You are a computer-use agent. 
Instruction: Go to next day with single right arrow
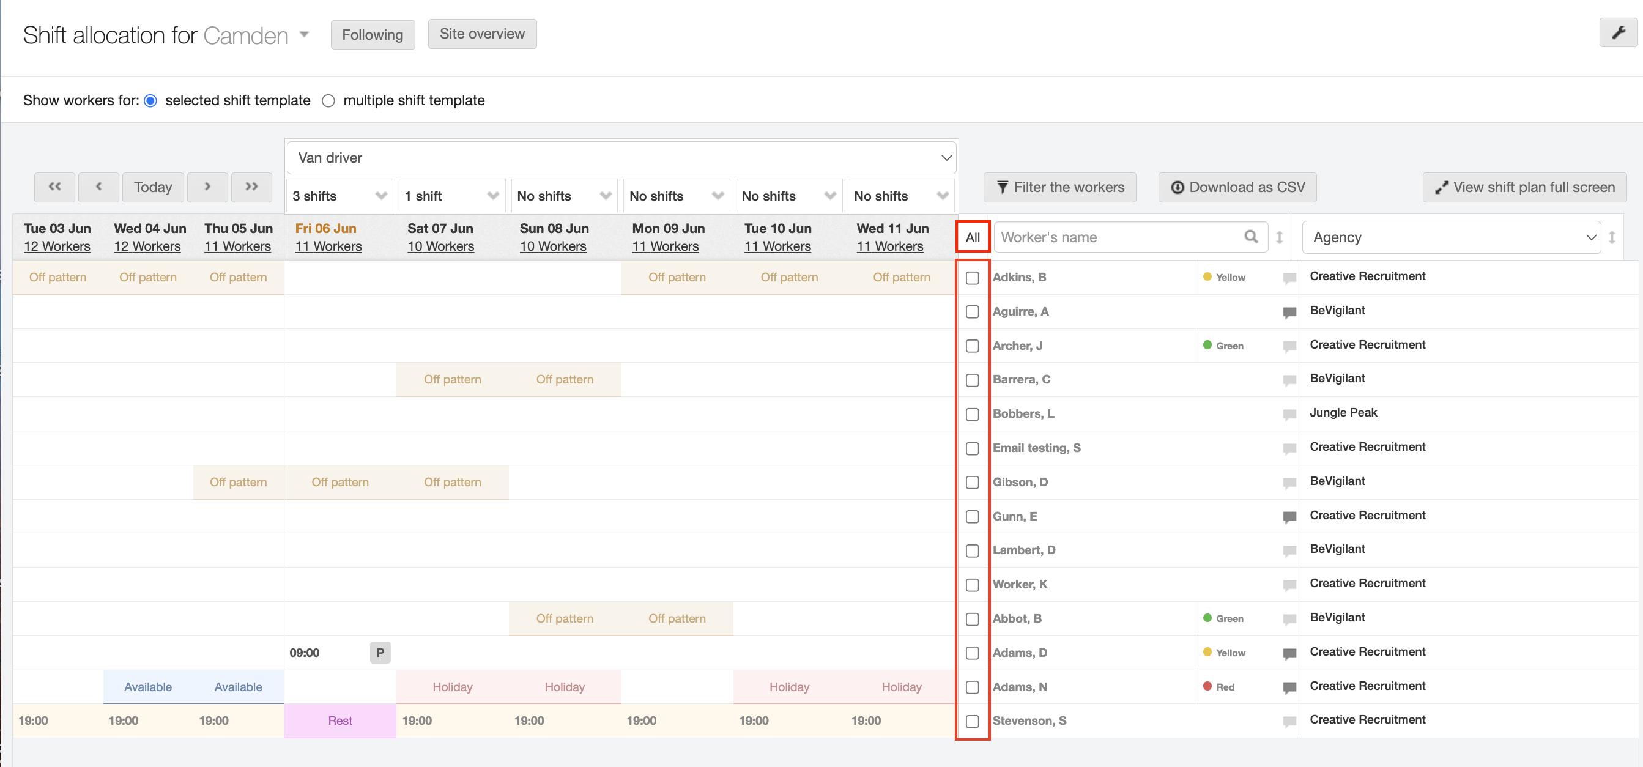[207, 187]
